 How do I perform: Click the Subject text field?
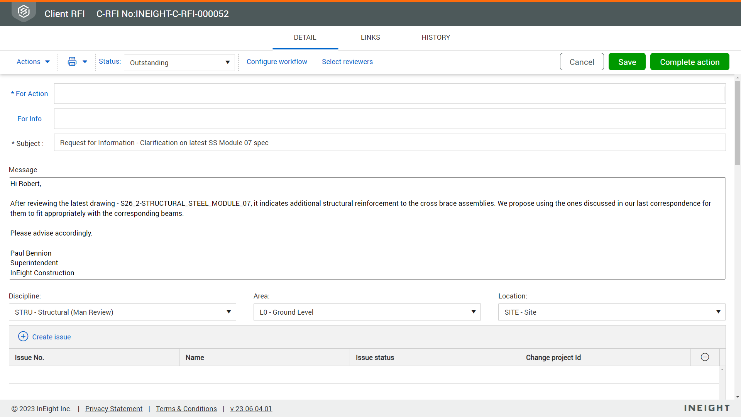click(390, 142)
